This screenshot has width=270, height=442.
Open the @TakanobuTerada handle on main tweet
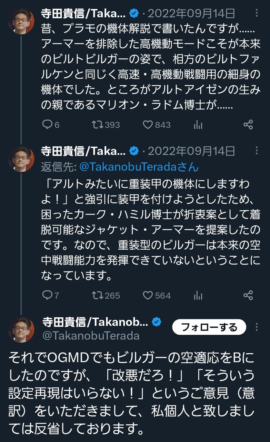click(91, 336)
